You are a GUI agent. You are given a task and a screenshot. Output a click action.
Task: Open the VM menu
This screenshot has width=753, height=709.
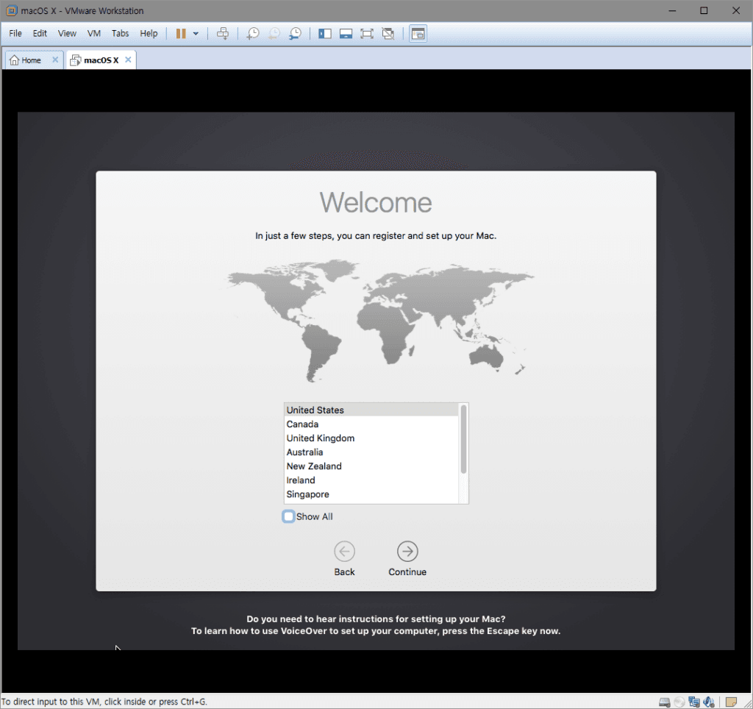point(94,34)
